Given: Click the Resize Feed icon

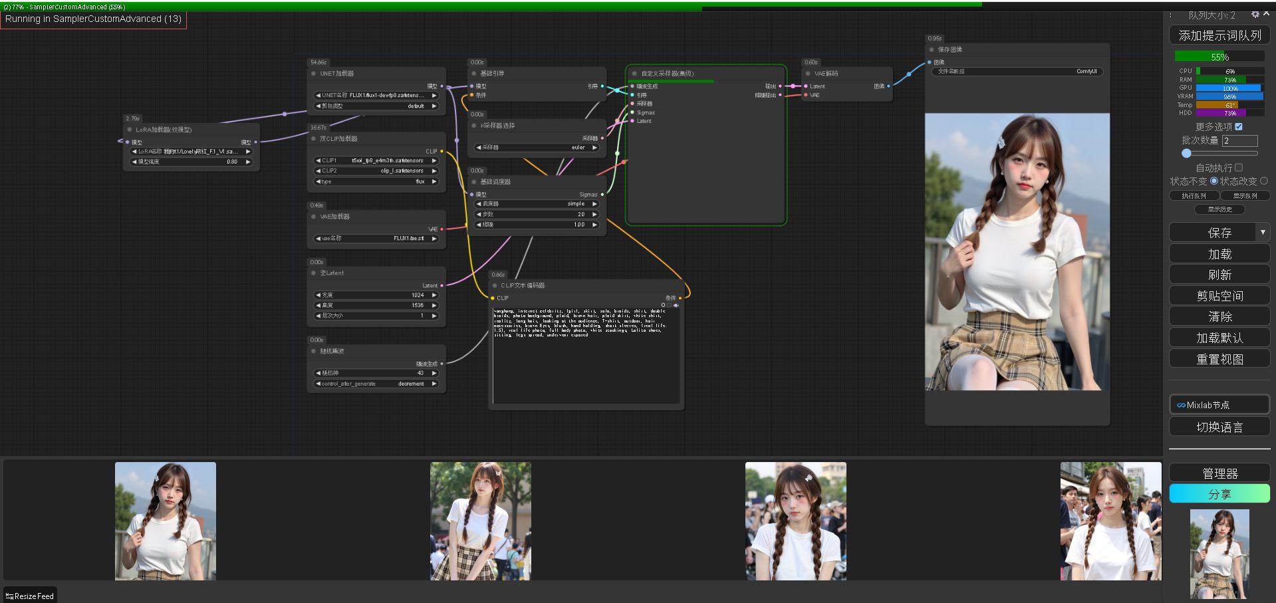Looking at the screenshot, I should (9, 596).
